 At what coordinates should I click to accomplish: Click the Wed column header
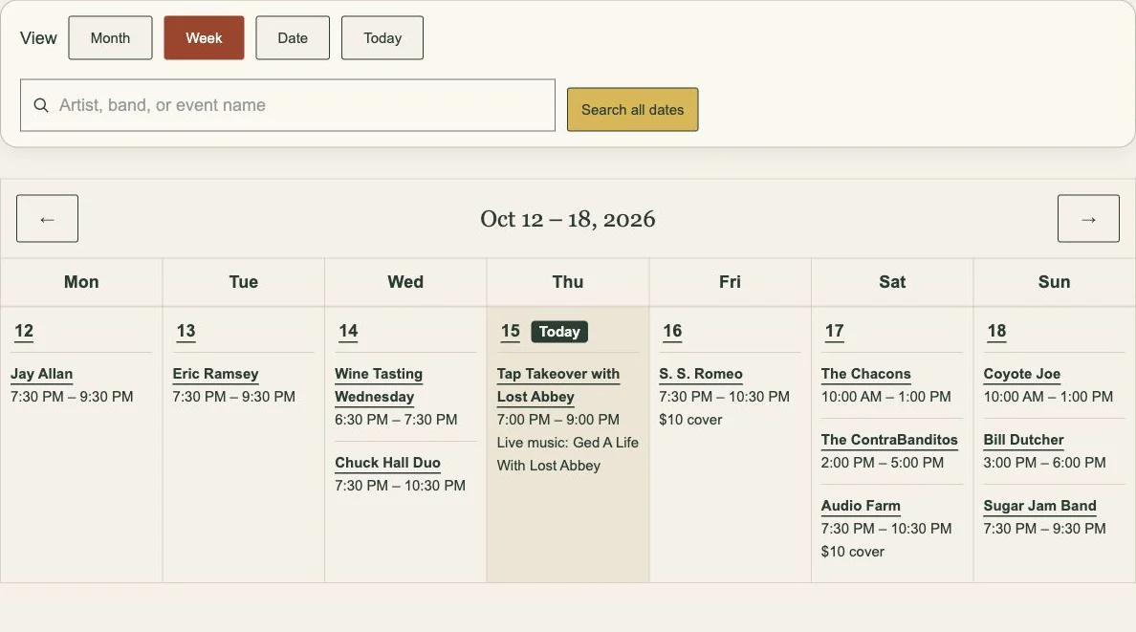click(x=405, y=282)
